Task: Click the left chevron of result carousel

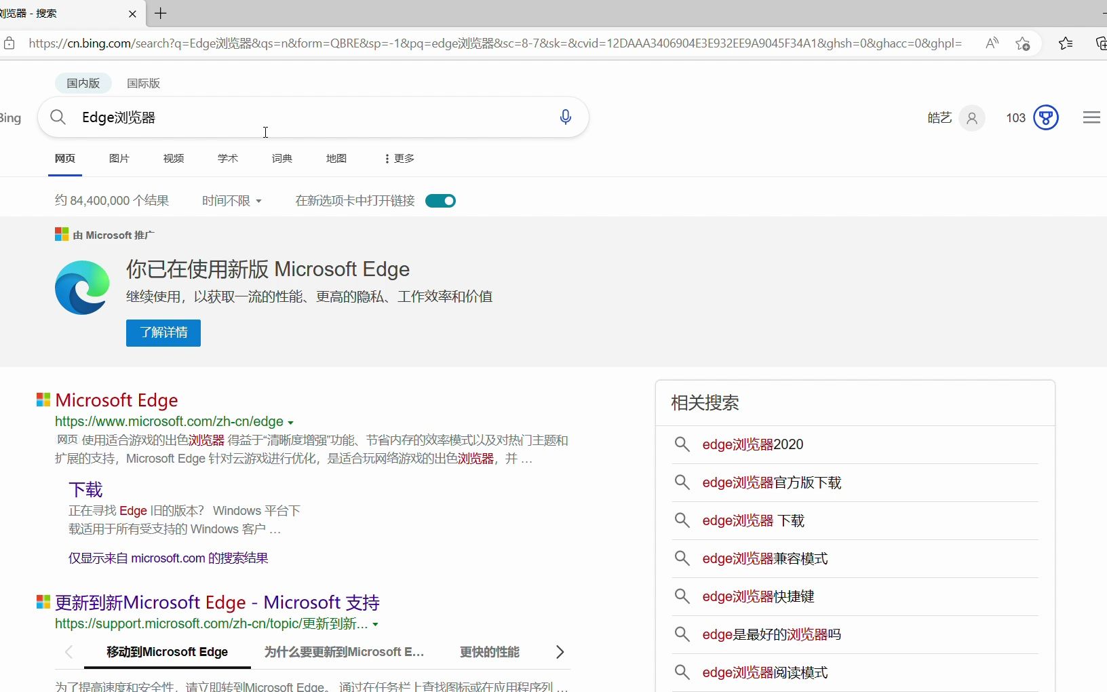Action: [x=69, y=652]
